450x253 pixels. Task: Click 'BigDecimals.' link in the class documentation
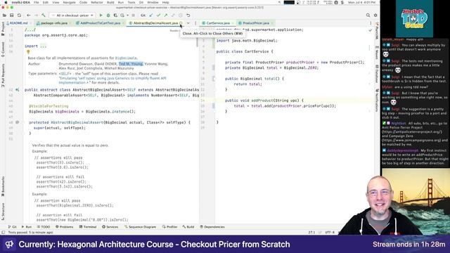click(127, 58)
